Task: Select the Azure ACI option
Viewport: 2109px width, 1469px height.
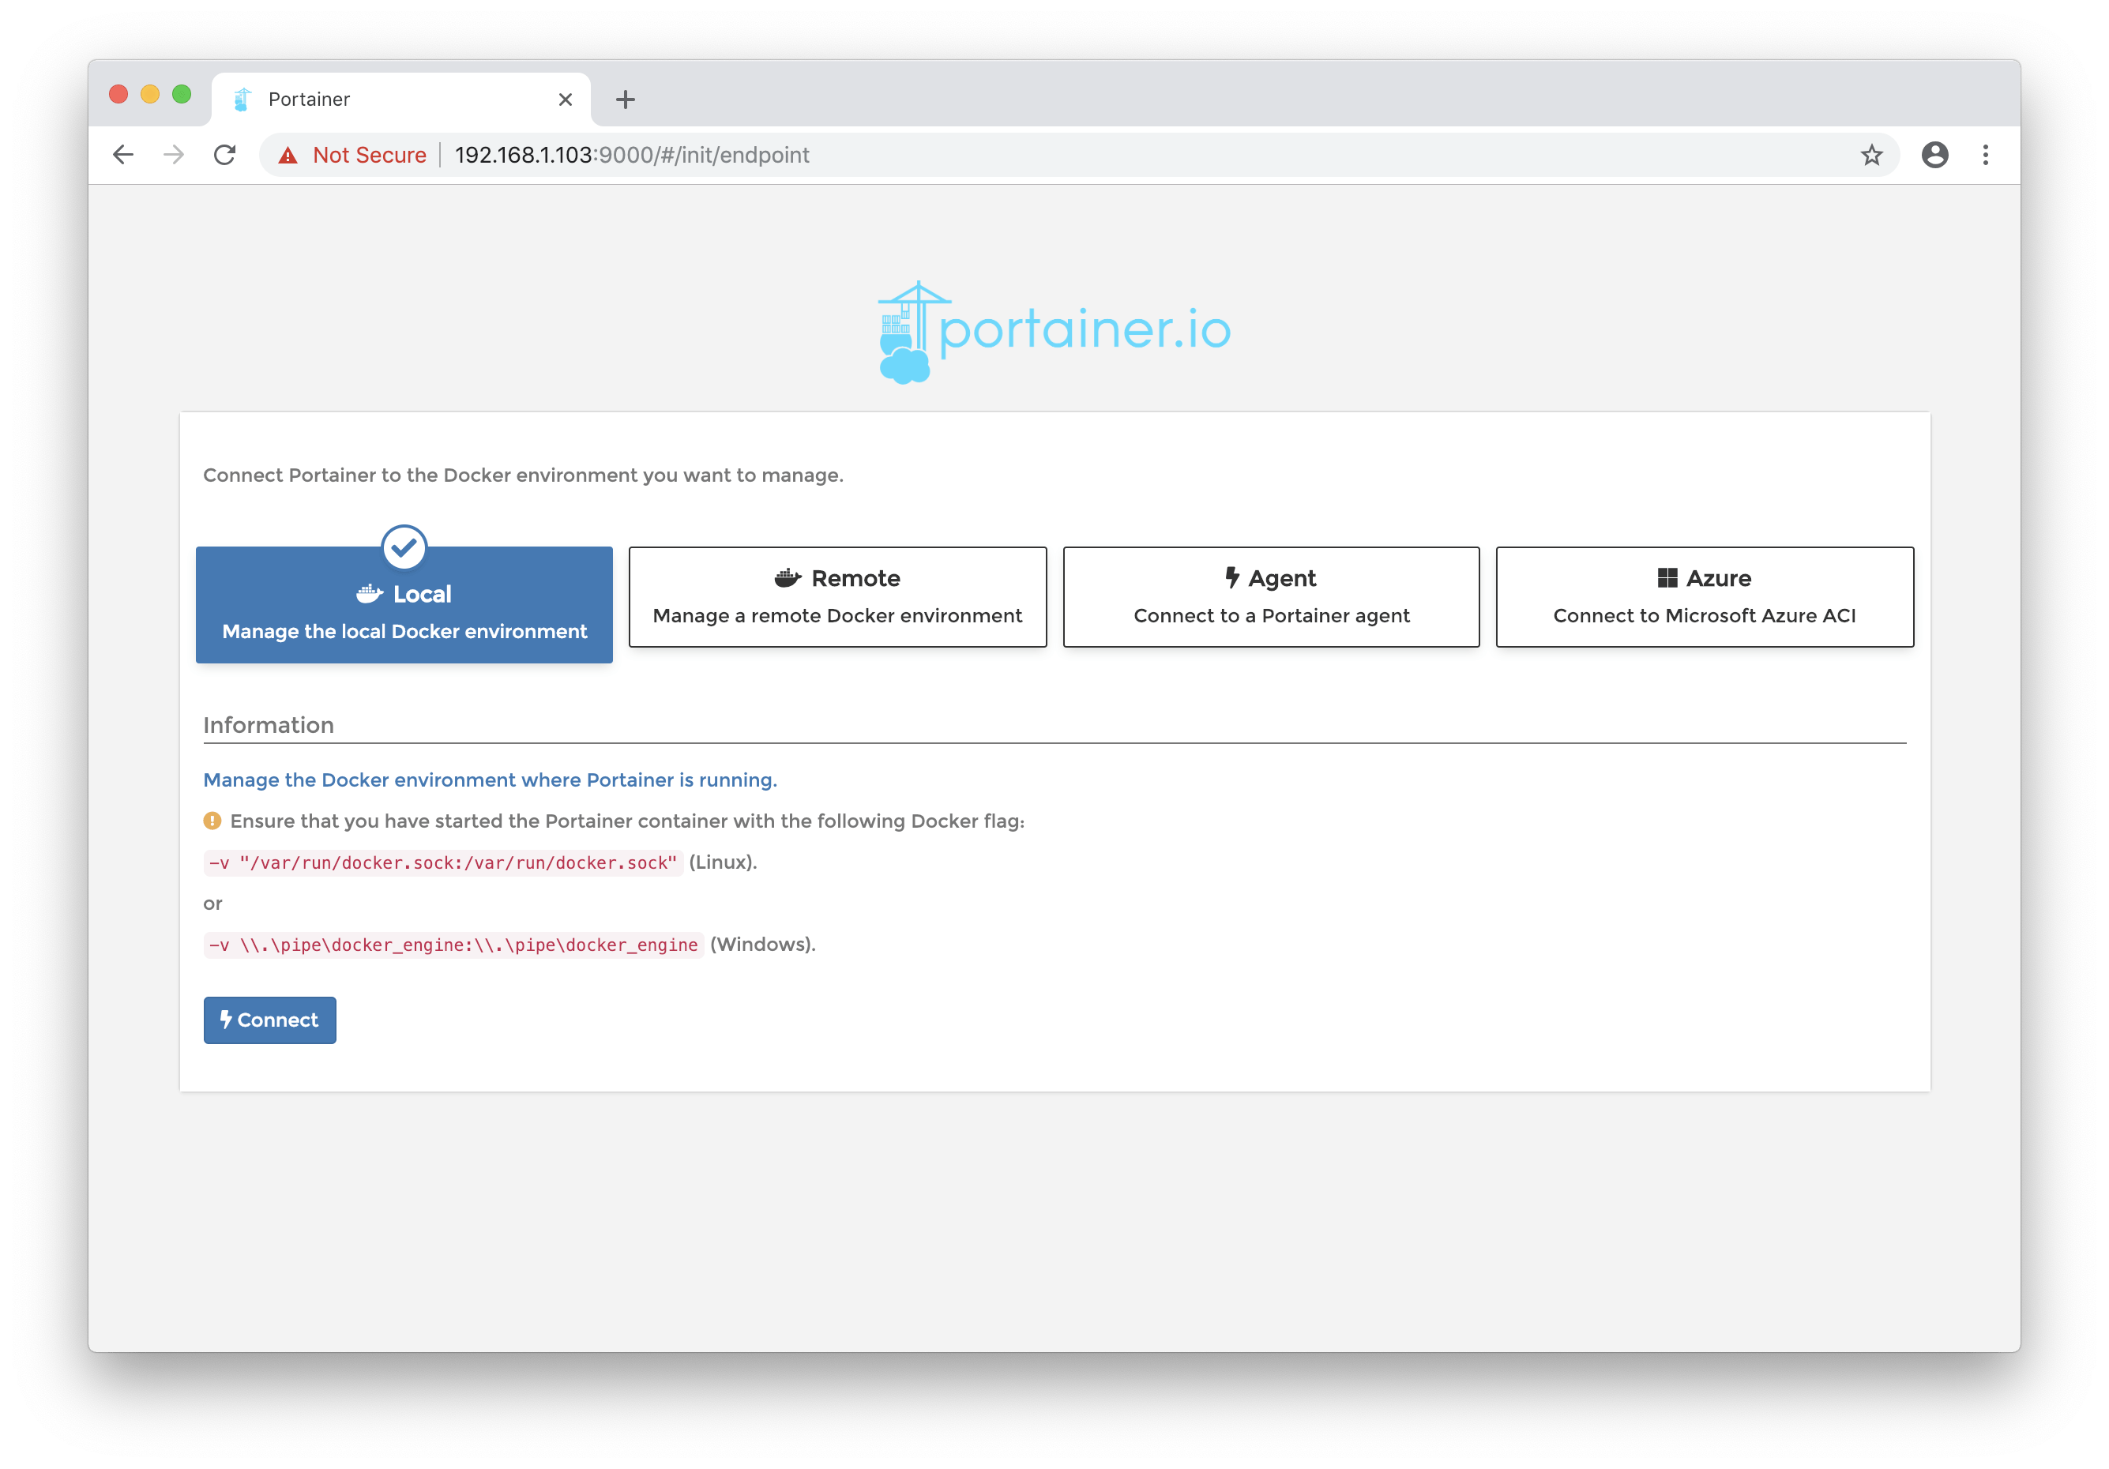Action: point(1705,597)
